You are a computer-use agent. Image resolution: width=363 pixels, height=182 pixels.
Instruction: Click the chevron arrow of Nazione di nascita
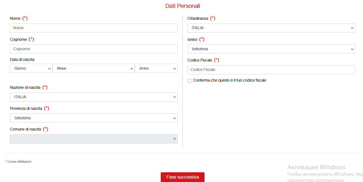[175, 97]
